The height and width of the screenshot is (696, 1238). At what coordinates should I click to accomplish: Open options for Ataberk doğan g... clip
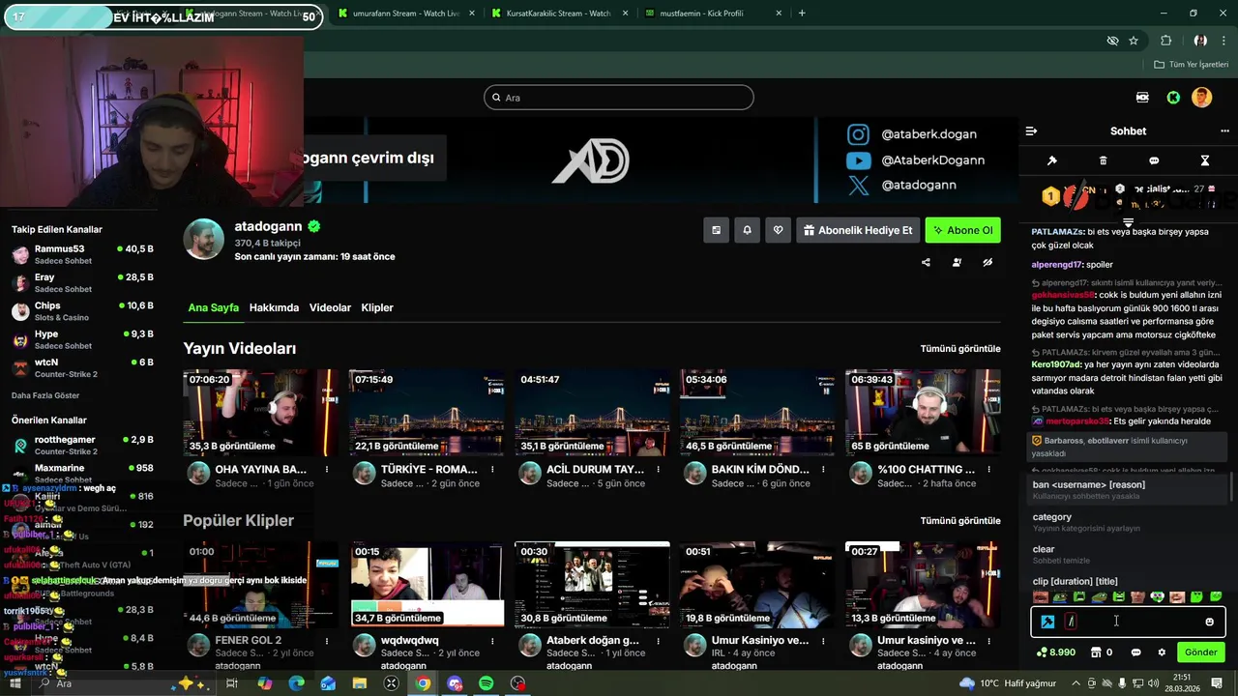pos(658,641)
